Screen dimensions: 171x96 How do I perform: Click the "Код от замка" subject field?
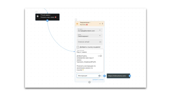coord(90,51)
